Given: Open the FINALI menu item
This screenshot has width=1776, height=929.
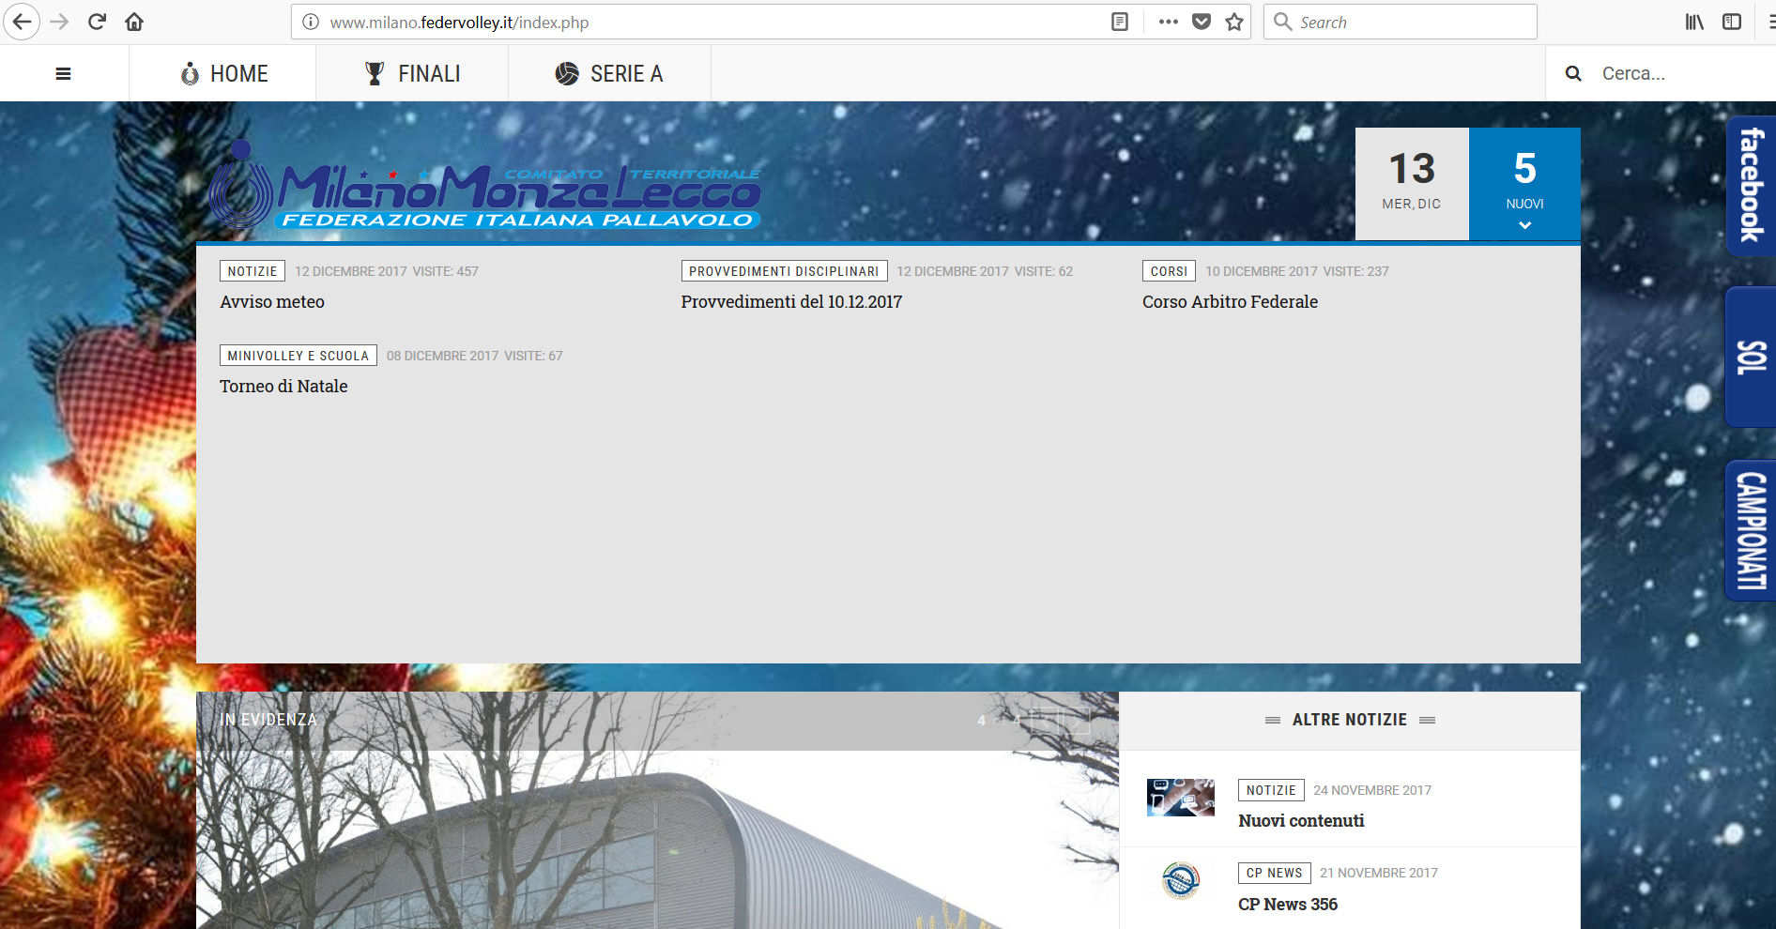Looking at the screenshot, I should [412, 73].
